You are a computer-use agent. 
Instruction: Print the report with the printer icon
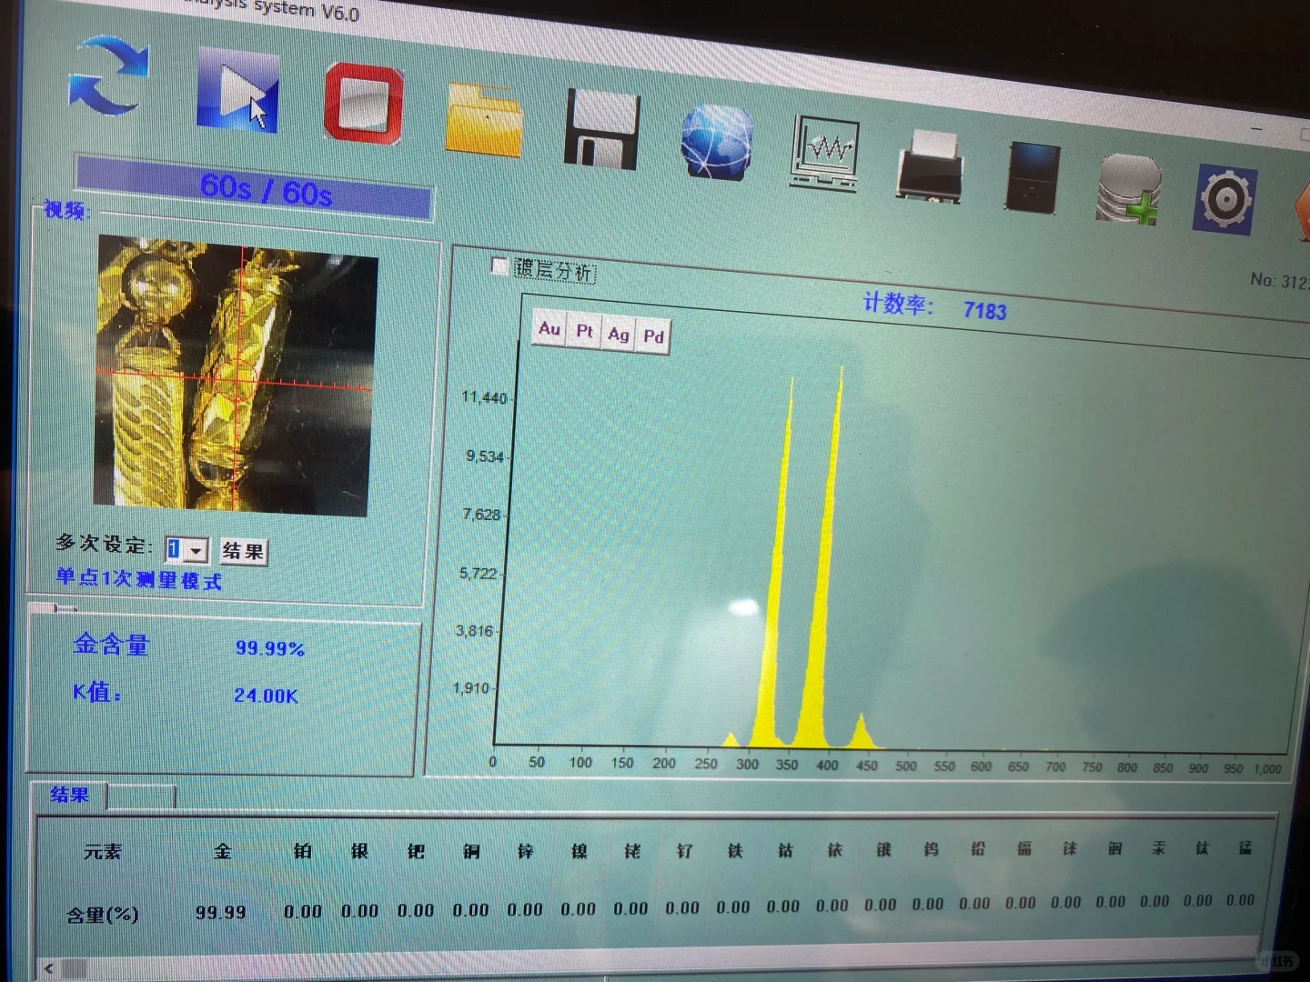(930, 165)
